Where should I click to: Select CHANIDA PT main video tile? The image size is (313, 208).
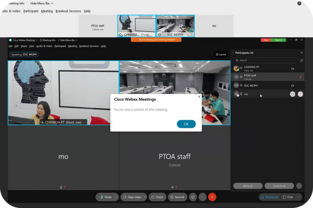(63, 93)
